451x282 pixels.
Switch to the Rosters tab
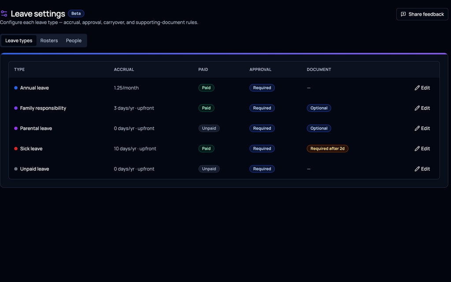(x=49, y=41)
